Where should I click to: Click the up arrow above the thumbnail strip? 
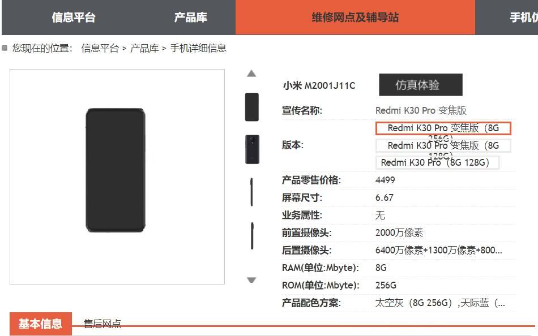click(251, 73)
